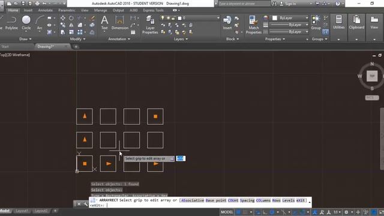Select the Circle draw tool
The width and height of the screenshot is (384, 216).
(26, 23)
